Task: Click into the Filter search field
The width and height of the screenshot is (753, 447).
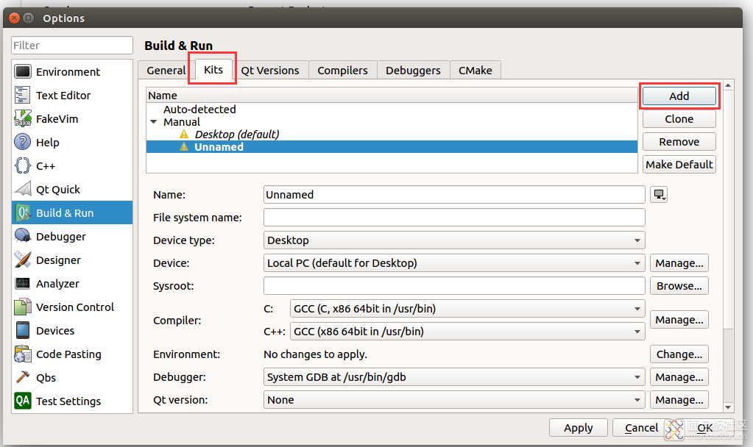Action: tap(72, 46)
